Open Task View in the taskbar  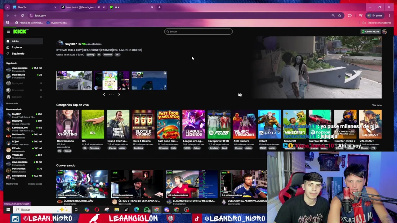pyautogui.click(x=76, y=210)
